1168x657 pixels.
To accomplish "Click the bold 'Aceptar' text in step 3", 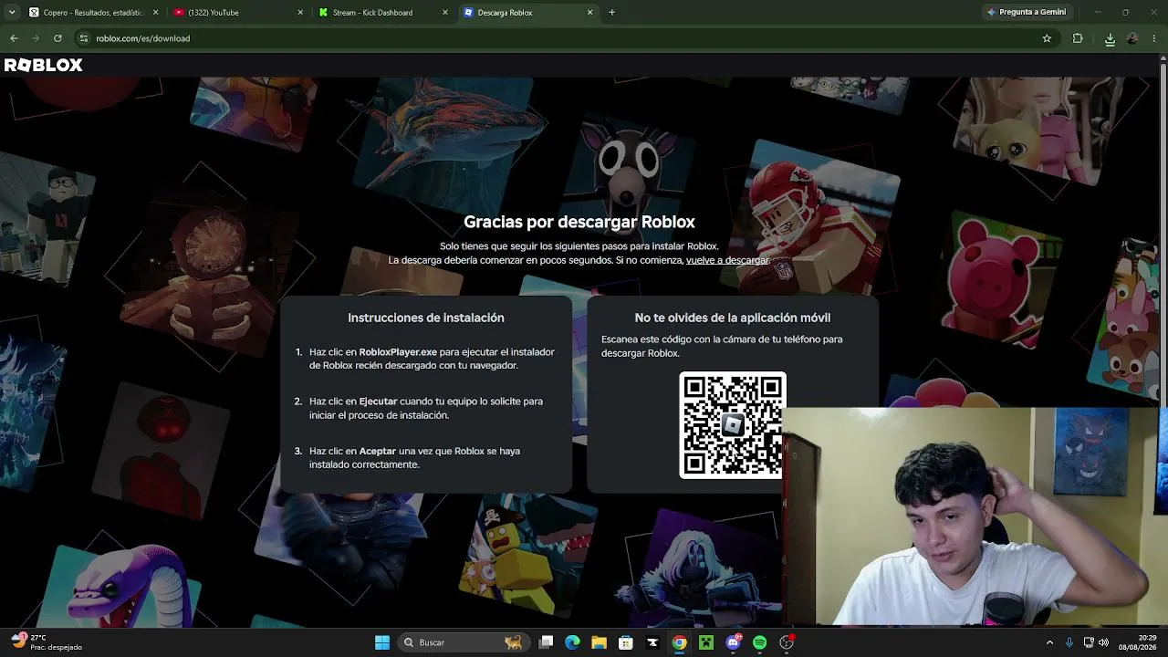I will click(x=378, y=451).
